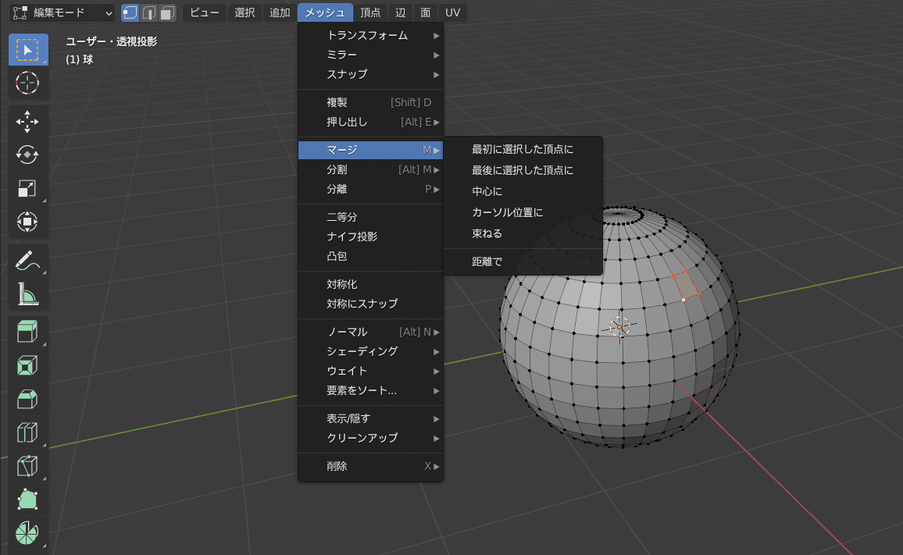Viewport: 903px width, 555px height.
Task: Expand the マージ submenu entry
Action: tap(370, 151)
